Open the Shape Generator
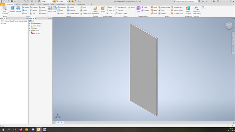Viewport: 235px width, 132px height. click(95, 10)
